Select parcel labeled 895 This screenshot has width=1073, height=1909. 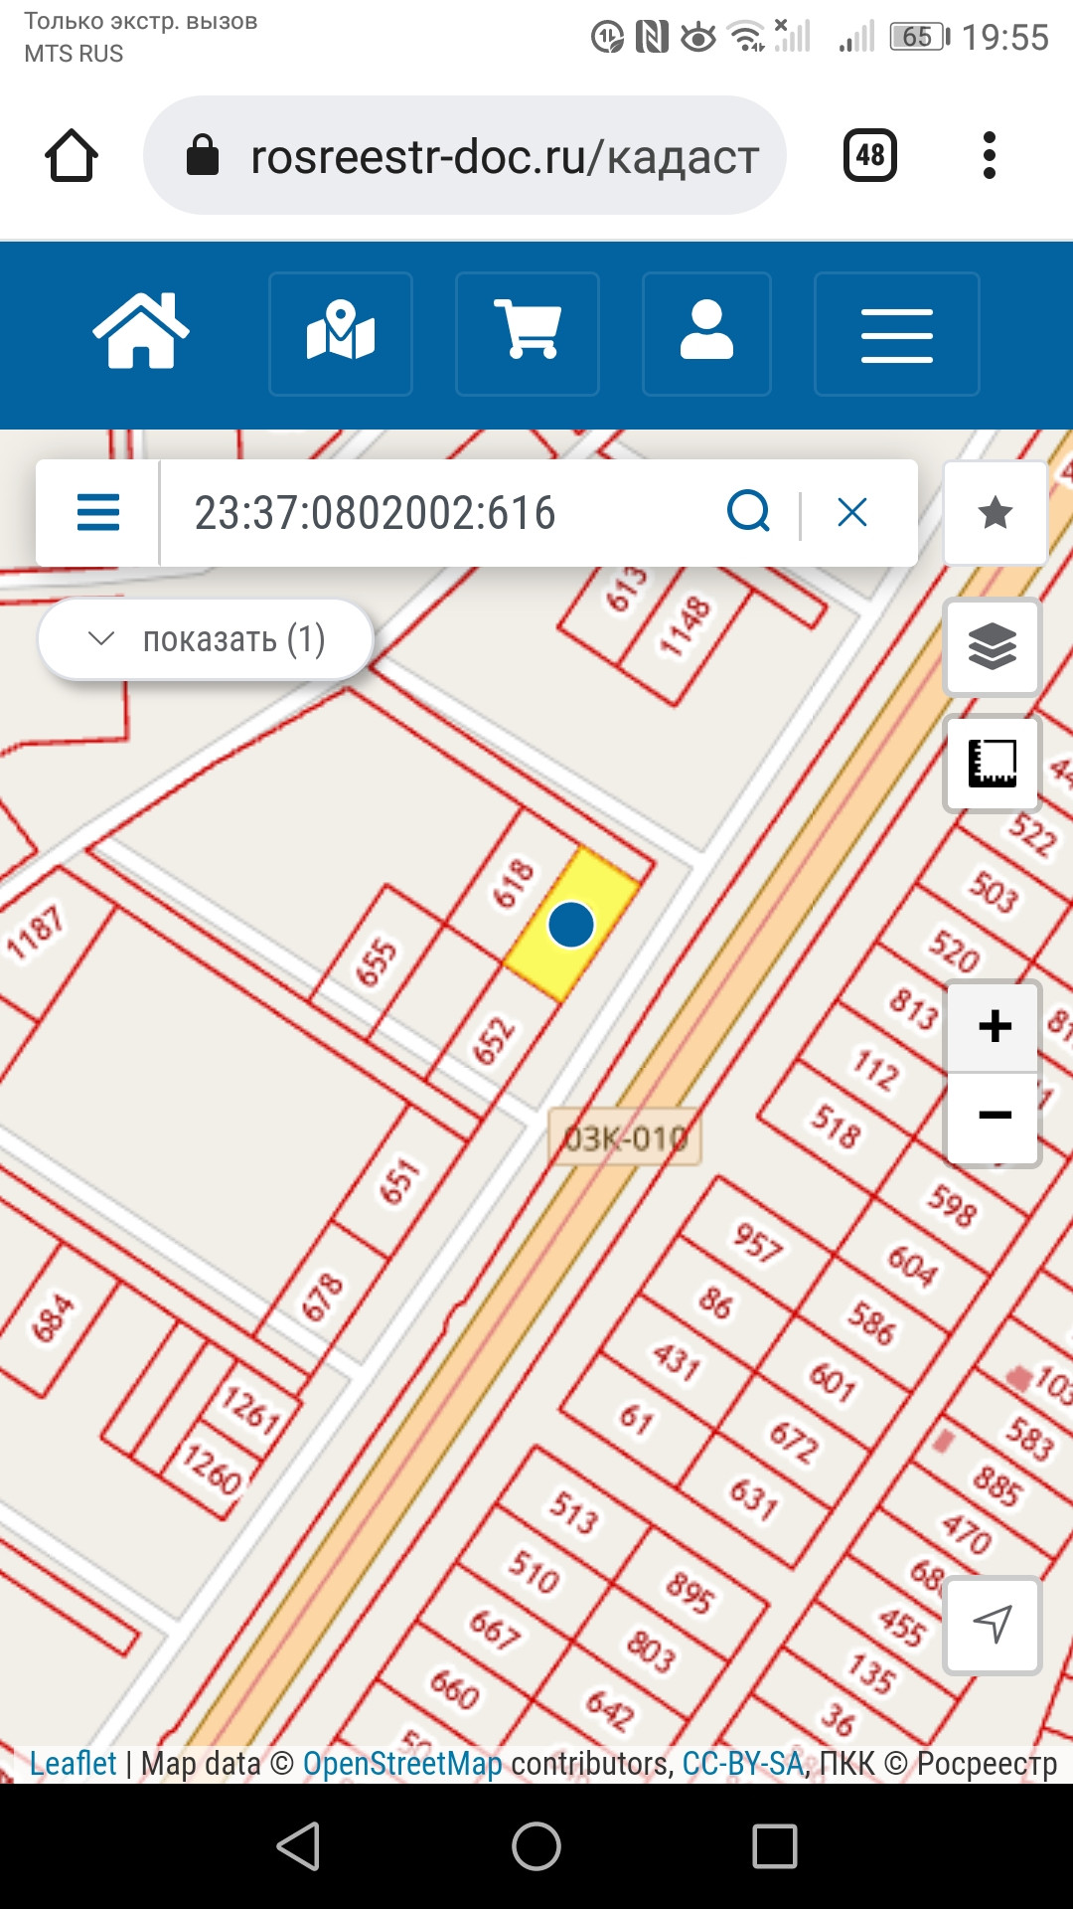pyautogui.click(x=690, y=1591)
